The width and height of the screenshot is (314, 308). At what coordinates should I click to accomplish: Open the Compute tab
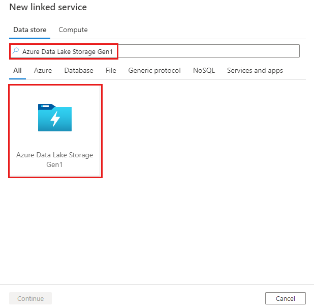[73, 30]
